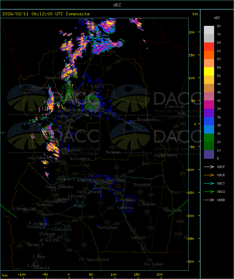The image size is (234, 279).
Task: Click the -300 tick on the vertical axis
Action: [190, 261]
